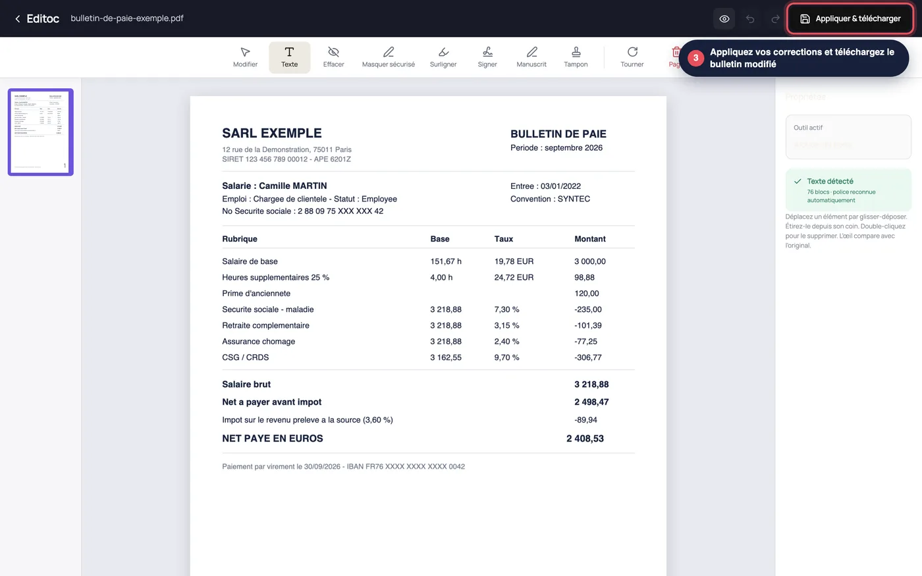Image resolution: width=922 pixels, height=576 pixels.
Task: Select the Manuscrit handwriting tool
Action: pyautogui.click(x=531, y=57)
